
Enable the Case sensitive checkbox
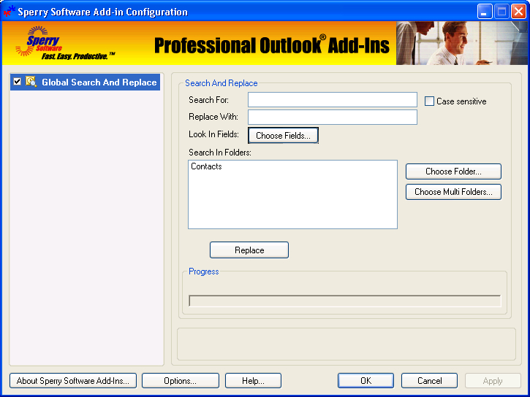429,101
